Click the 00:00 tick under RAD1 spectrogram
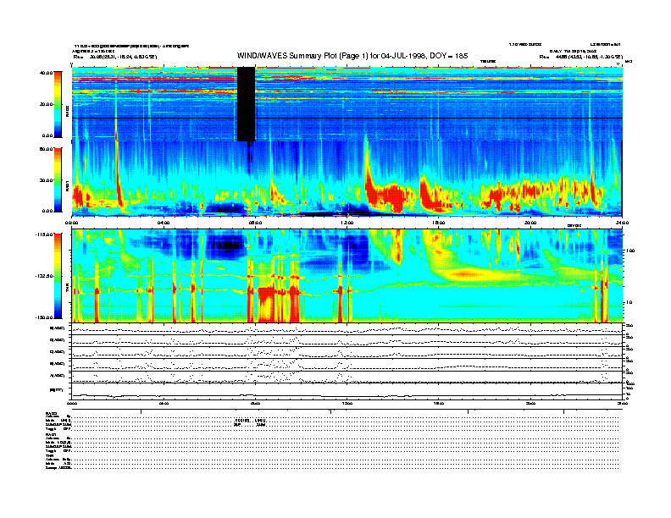This screenshot has width=671, height=518. [71, 223]
